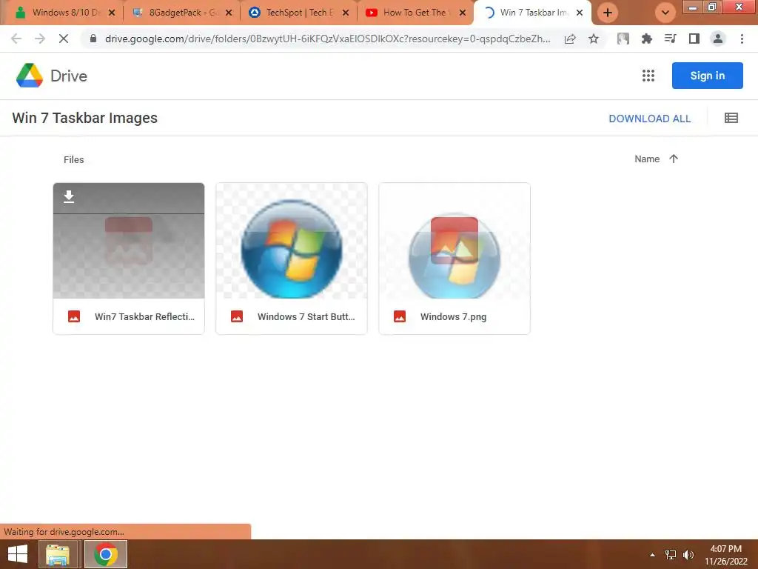Open network status in system tray
Image resolution: width=758 pixels, height=569 pixels.
point(671,555)
